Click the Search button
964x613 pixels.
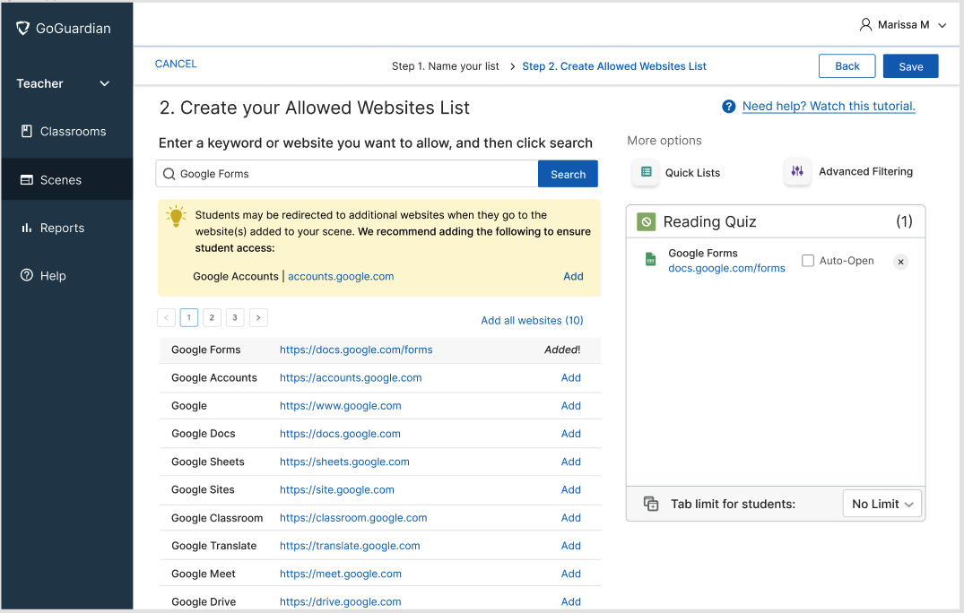(x=568, y=174)
